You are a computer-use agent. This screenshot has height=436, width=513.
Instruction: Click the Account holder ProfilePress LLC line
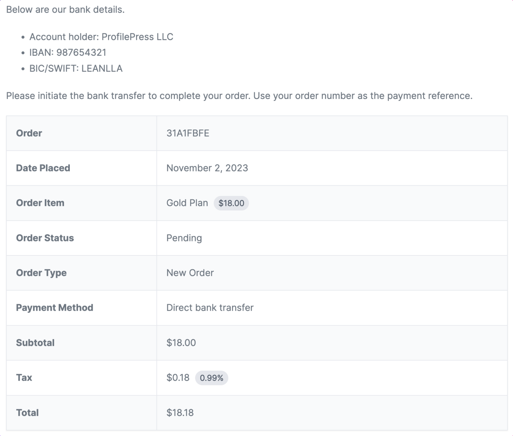[101, 37]
